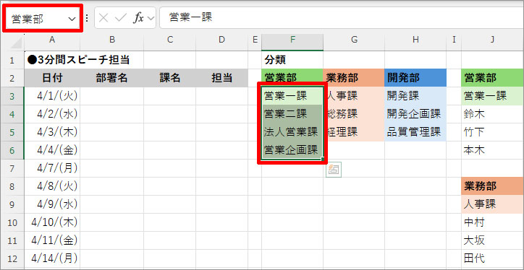Click the 課名 header cell

pos(170,79)
